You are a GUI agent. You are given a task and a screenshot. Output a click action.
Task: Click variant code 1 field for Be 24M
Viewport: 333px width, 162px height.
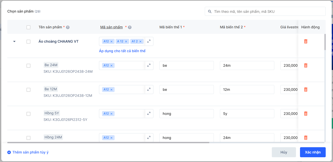pyautogui.click(x=187, y=65)
